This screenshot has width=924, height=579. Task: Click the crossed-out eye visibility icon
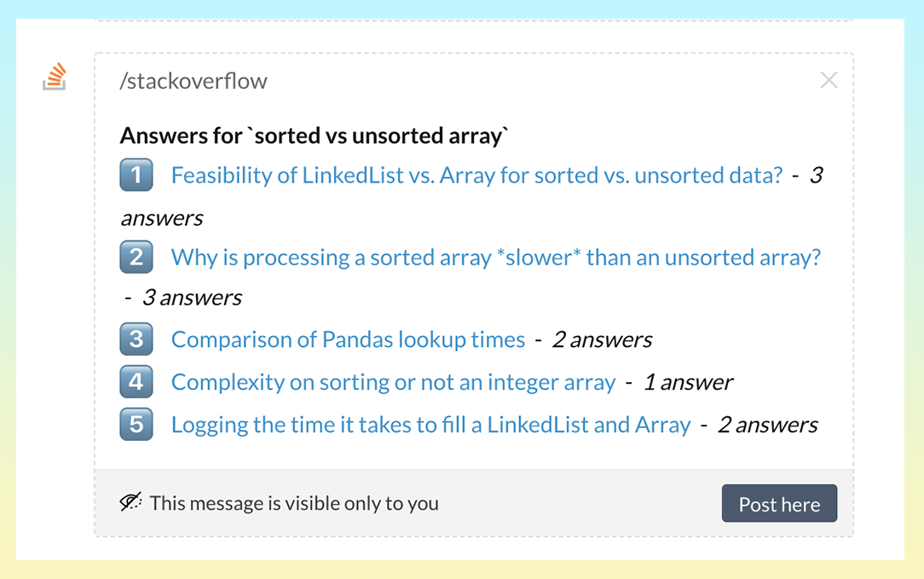point(130,502)
